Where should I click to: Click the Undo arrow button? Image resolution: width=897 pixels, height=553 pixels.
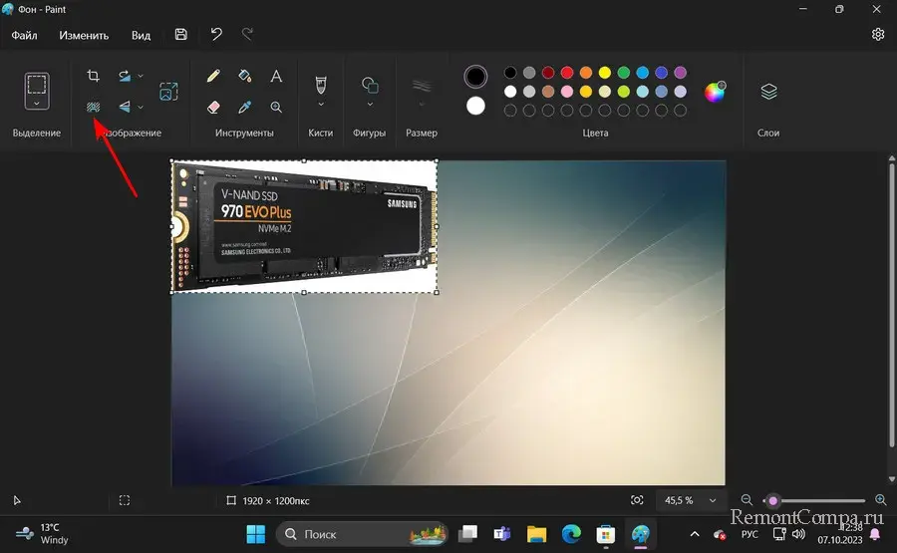216,35
